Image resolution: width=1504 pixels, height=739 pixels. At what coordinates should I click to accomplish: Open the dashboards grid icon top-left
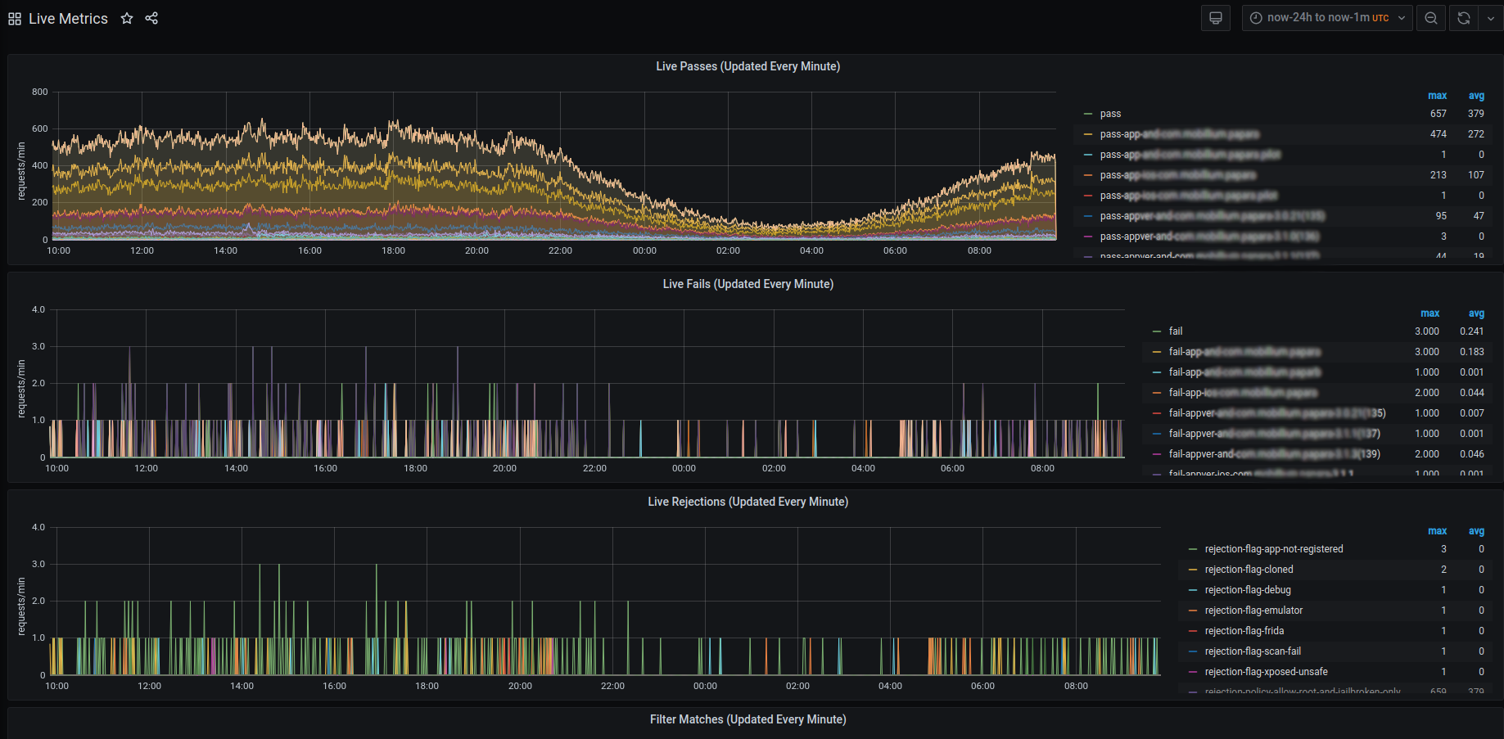point(14,18)
